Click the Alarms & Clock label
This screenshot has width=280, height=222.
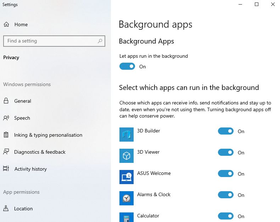[x=154, y=194]
